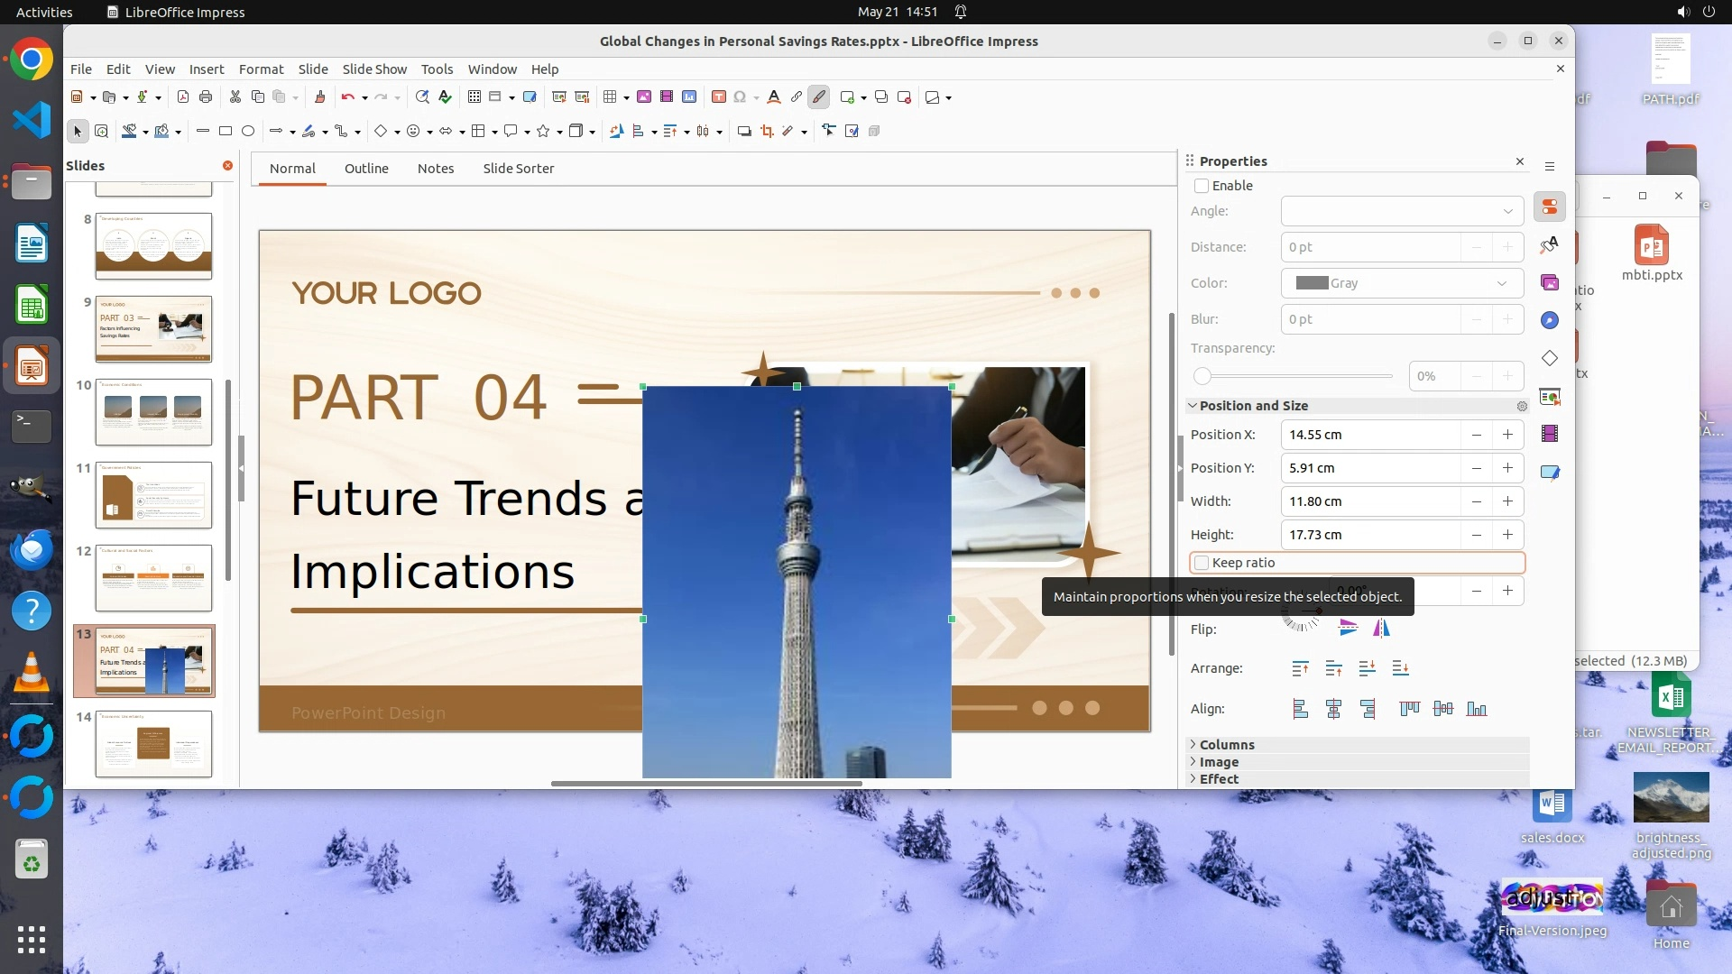This screenshot has width=1732, height=974.
Task: Expand the Columns section
Action: 1226,745
